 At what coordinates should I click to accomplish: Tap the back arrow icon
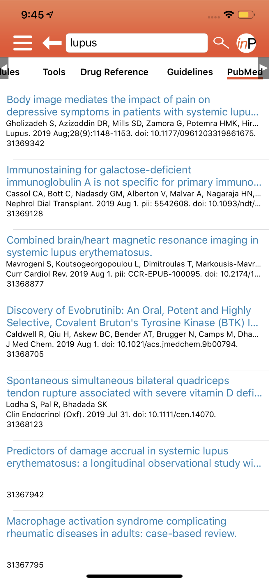[52, 43]
